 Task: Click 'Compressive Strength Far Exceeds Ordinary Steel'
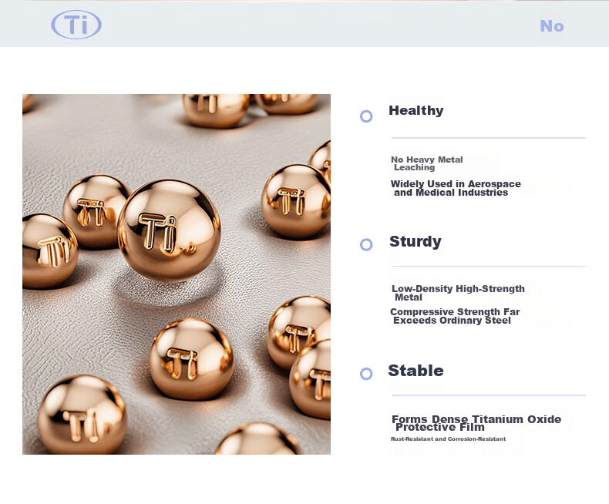tap(455, 316)
